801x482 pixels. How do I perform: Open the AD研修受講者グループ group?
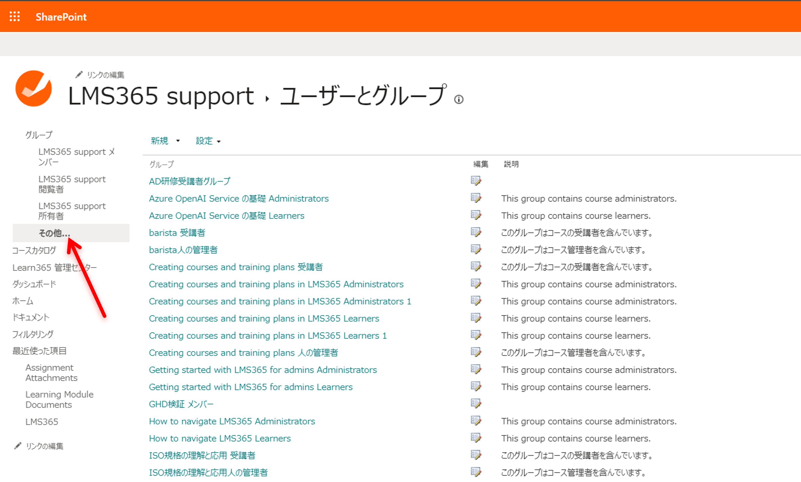tap(190, 181)
